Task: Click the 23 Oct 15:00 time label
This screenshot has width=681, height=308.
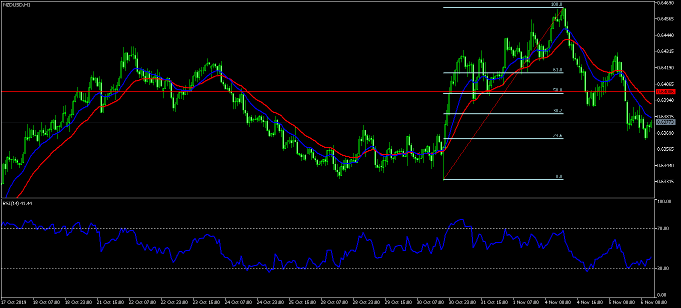Action: (x=207, y=303)
